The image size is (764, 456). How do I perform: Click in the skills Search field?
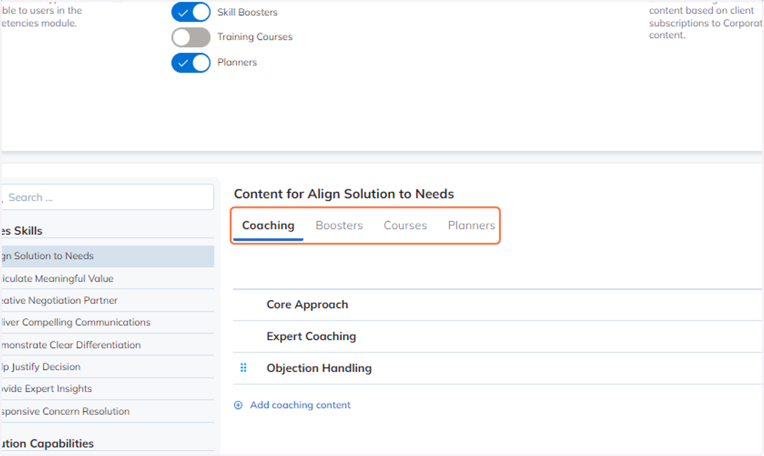tap(107, 197)
